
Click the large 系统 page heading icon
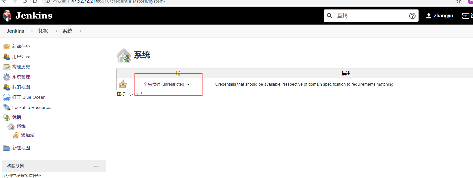(124, 55)
